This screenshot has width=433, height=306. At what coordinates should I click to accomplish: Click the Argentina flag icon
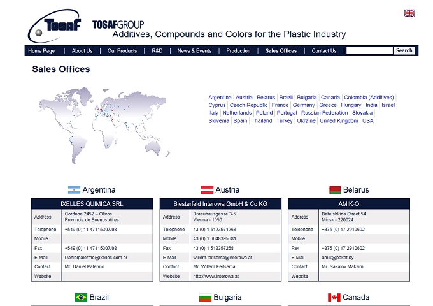(x=74, y=190)
